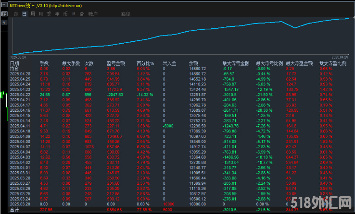The width and height of the screenshot is (355, 214).
Task: Click the 最大浮亏金额 column header
Action: [x=236, y=63]
